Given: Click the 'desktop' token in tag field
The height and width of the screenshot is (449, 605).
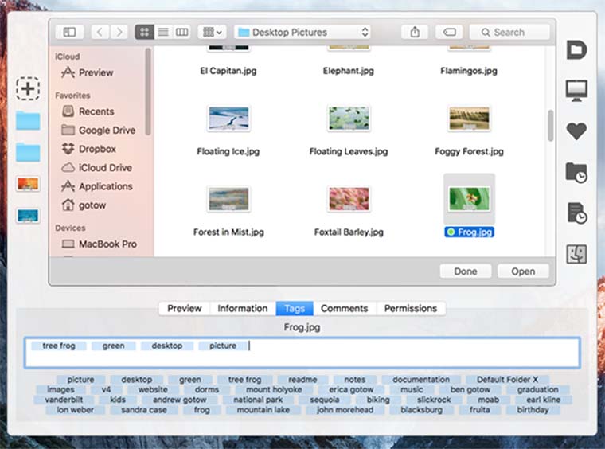Looking at the screenshot, I should coord(167,346).
